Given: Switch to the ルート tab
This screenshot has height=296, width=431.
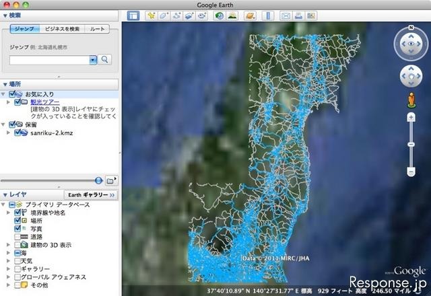Looking at the screenshot, I should pos(97,29).
